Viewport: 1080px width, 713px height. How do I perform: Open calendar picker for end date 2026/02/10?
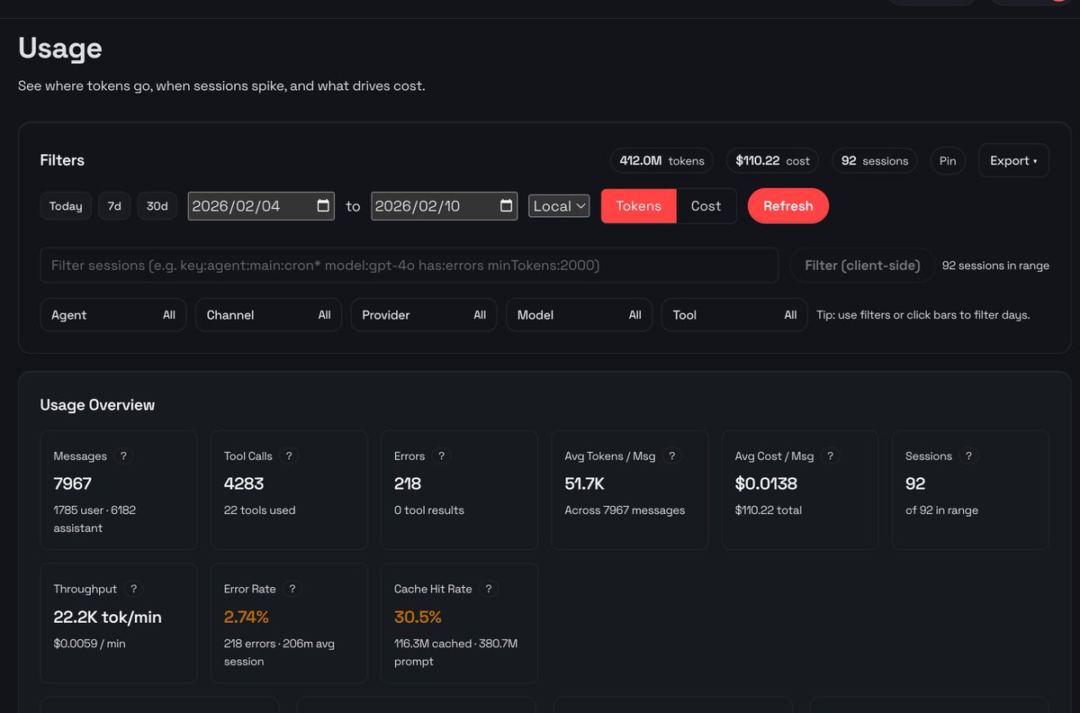pyautogui.click(x=507, y=206)
